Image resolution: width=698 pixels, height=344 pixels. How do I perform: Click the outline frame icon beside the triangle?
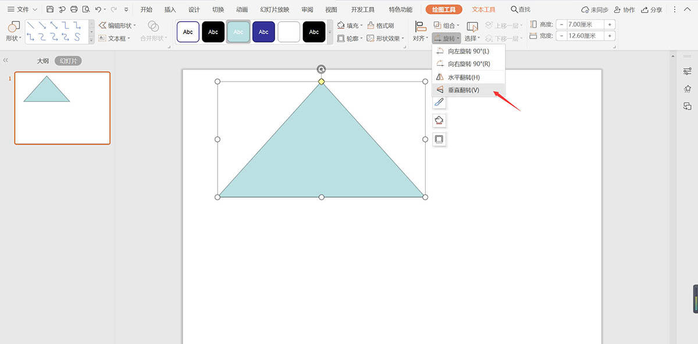tap(439, 139)
